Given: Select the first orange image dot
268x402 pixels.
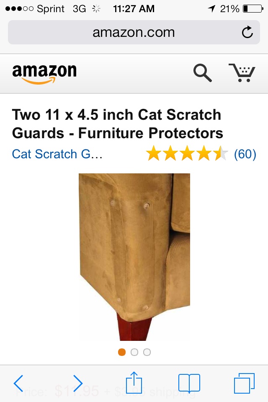Looking at the screenshot, I should click(122, 352).
